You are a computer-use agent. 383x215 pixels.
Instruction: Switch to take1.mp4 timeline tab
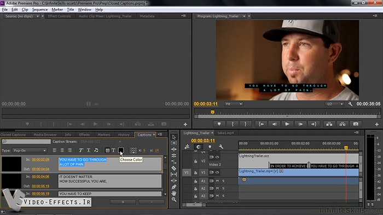pyautogui.click(x=225, y=133)
